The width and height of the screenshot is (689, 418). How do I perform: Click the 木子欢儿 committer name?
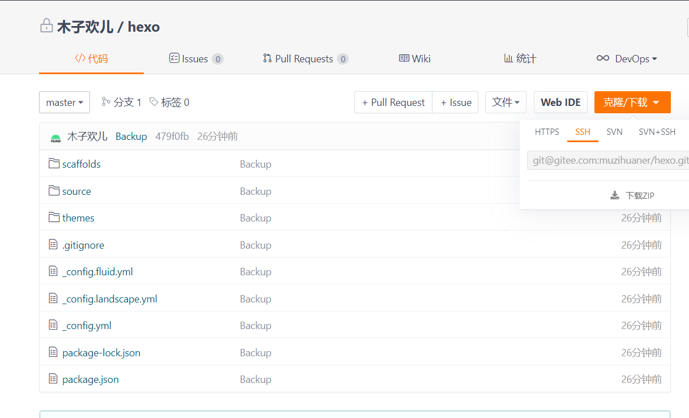pyautogui.click(x=87, y=137)
